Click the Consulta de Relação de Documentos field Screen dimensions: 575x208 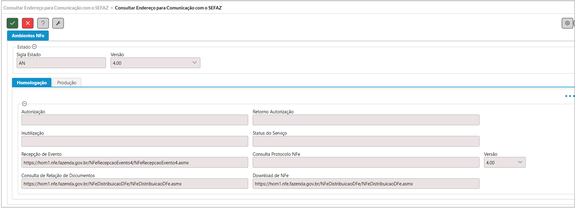[134, 184]
